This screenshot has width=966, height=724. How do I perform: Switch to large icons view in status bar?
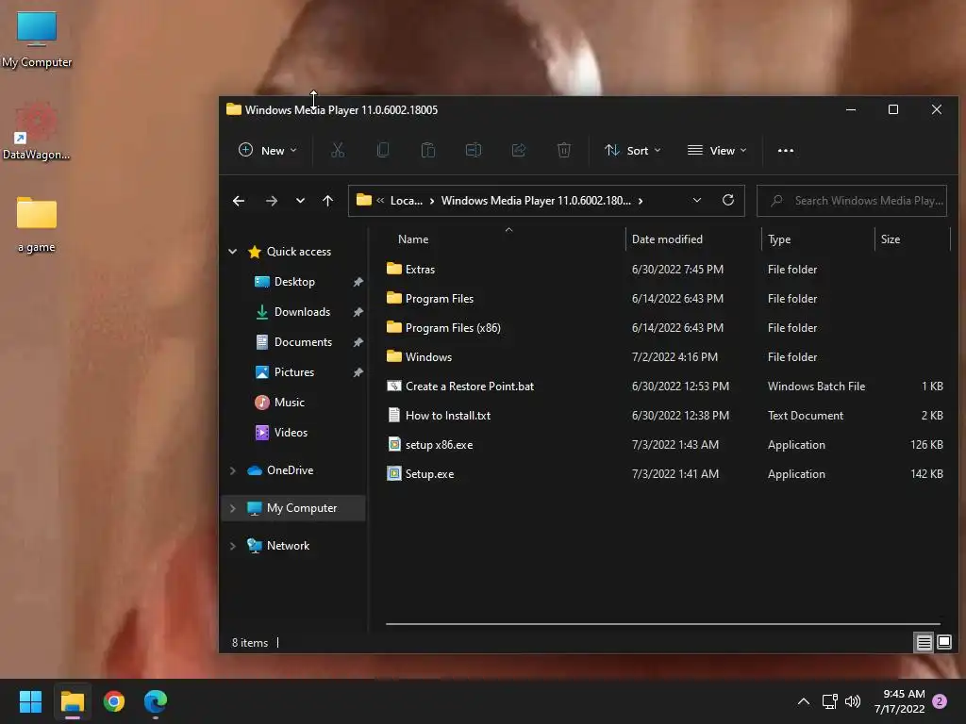click(x=943, y=642)
